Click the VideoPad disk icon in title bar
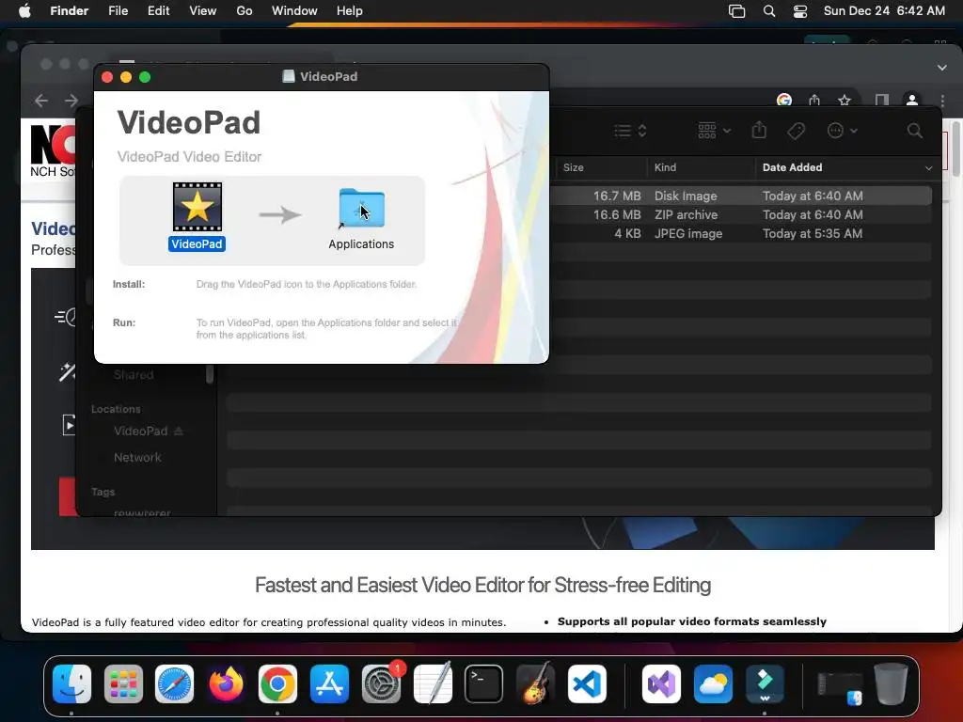 288,76
